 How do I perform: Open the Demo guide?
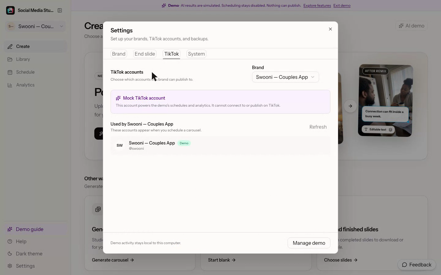click(36, 229)
